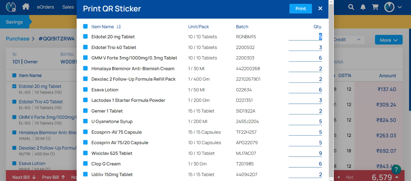
Task: Click the ₹692.07 amount cell
Action: pyautogui.click(x=386, y=151)
